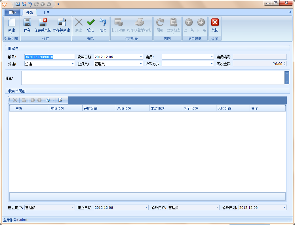Click quick access previous record up icon
Image resolution: width=295 pixels, height=225 pixels.
click(x=43, y=4)
